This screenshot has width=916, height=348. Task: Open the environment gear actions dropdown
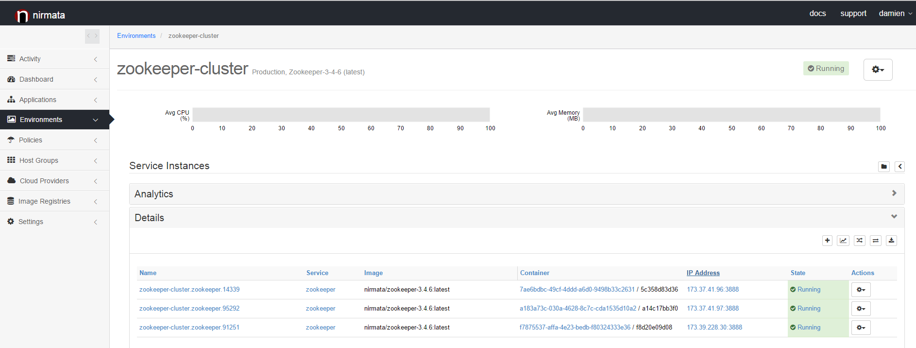(878, 70)
